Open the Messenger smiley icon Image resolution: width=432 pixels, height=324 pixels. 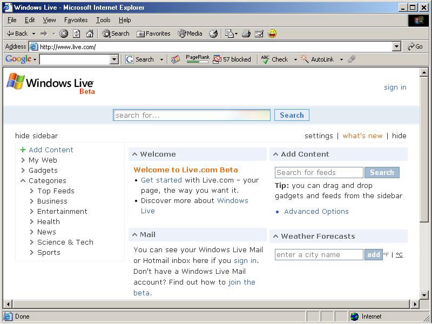click(272, 33)
